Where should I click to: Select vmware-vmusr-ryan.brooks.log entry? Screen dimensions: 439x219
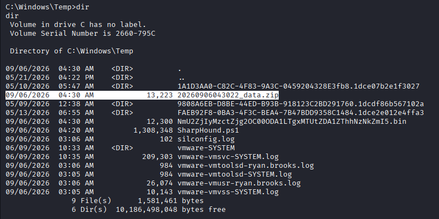239,183
